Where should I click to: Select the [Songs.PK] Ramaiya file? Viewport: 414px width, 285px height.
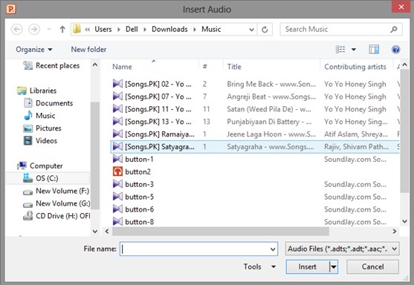coord(154,134)
